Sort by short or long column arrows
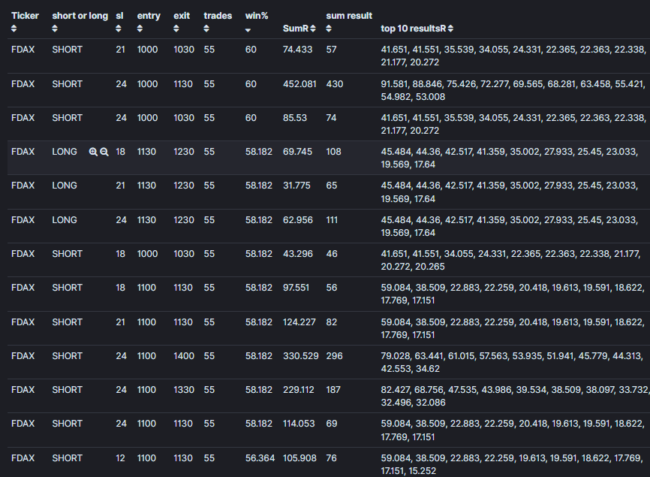This screenshot has height=477, width=650. (x=55, y=29)
